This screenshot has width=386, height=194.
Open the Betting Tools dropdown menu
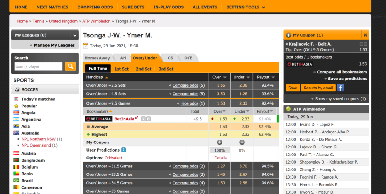click(x=245, y=7)
